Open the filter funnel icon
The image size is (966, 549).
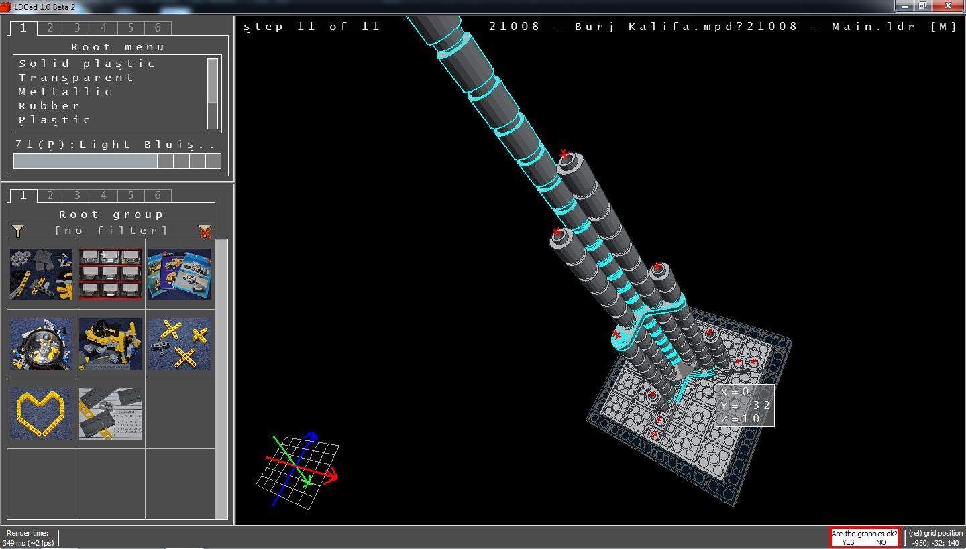coord(18,231)
